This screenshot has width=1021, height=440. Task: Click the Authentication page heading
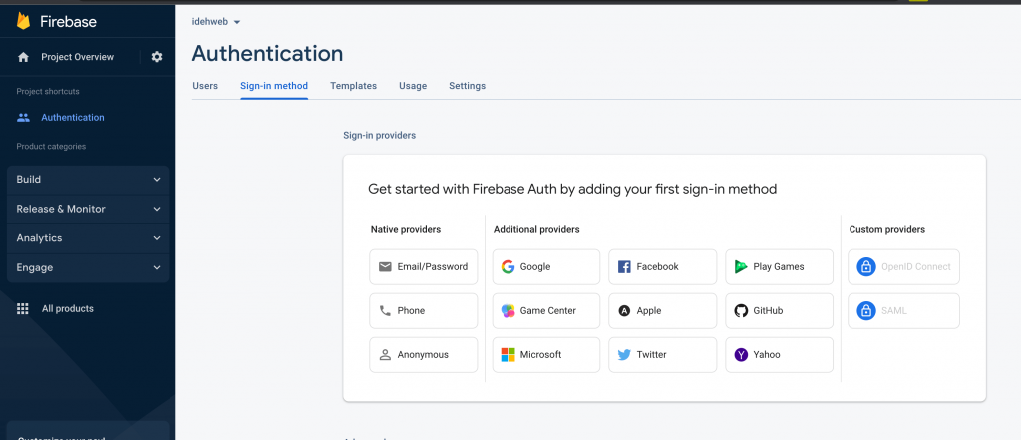pyautogui.click(x=267, y=54)
